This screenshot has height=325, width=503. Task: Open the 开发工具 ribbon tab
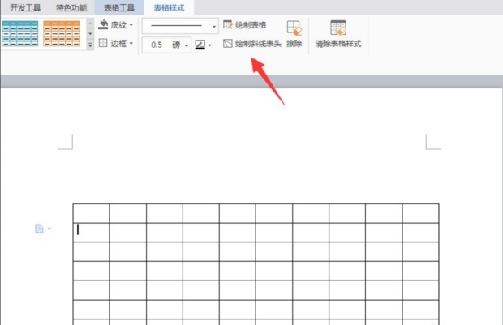point(25,7)
